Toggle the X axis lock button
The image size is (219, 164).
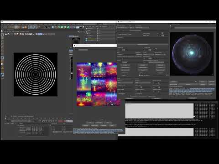tap(30, 27)
